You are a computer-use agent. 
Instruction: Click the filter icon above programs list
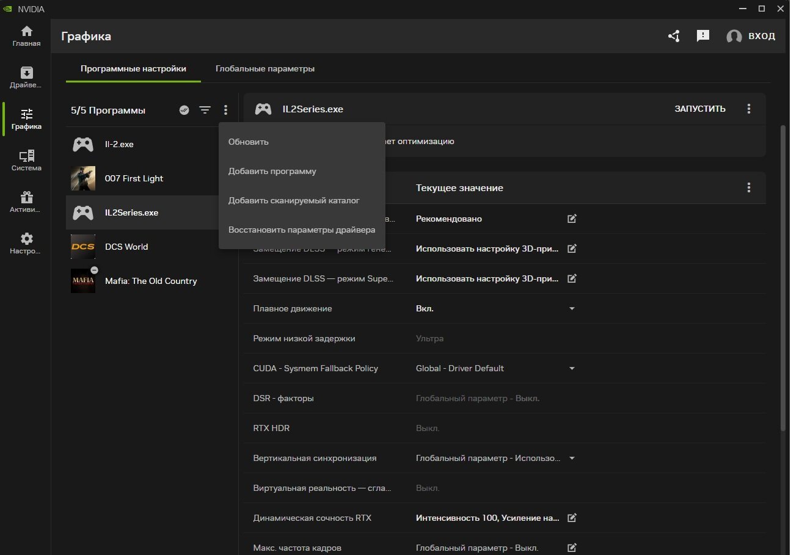pos(205,110)
